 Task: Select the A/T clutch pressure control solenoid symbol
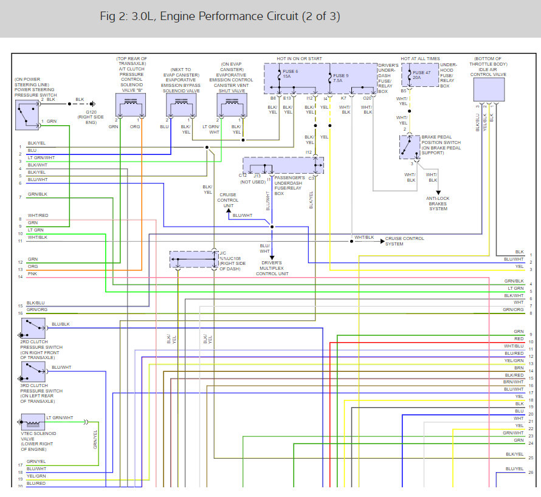pyautogui.click(x=131, y=105)
